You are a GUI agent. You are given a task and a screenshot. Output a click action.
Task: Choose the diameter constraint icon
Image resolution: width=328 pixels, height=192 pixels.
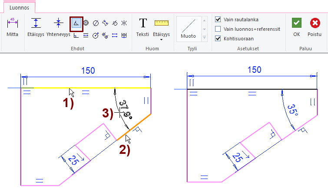point(96,23)
